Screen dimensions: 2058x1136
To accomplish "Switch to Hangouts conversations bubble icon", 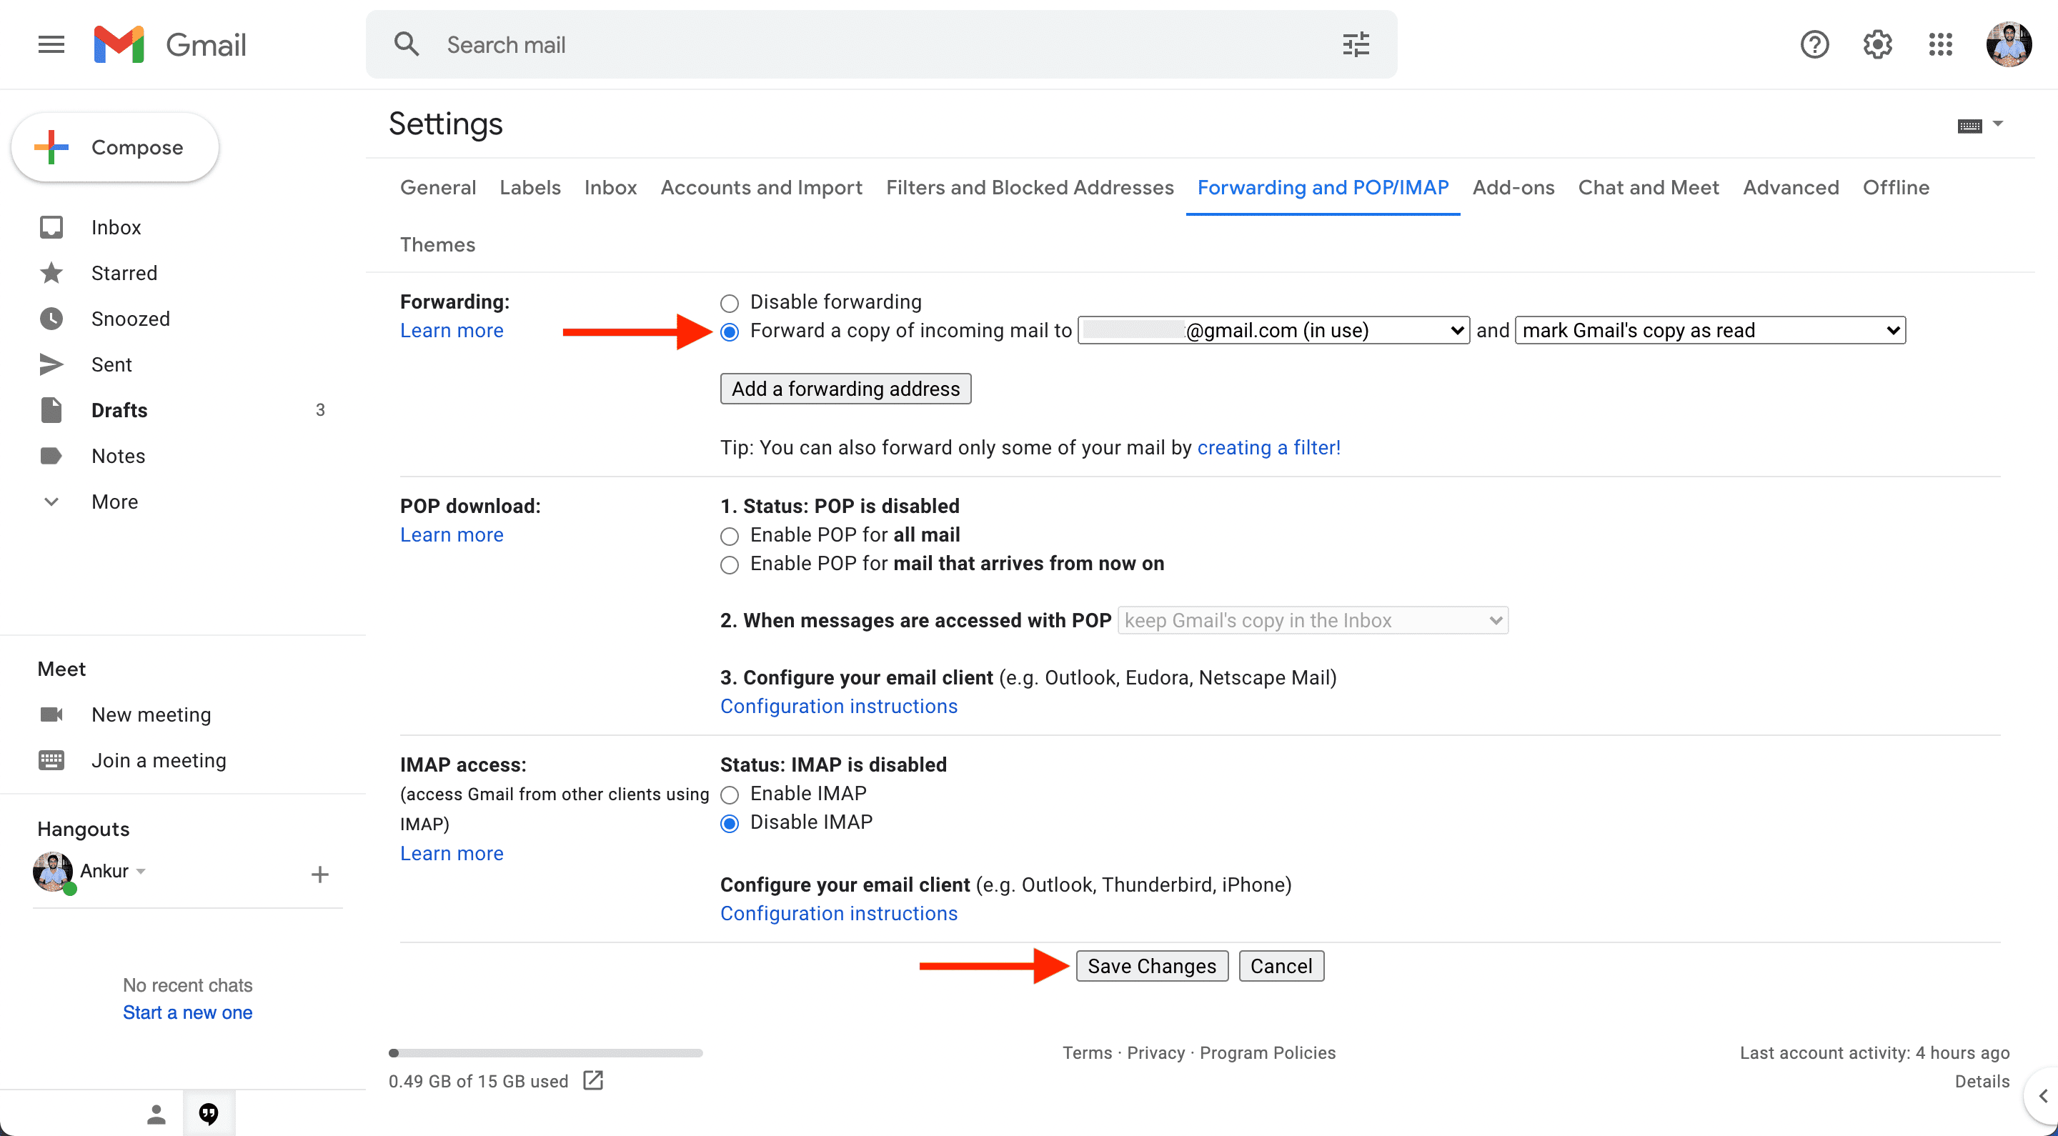I will pos(209,1114).
